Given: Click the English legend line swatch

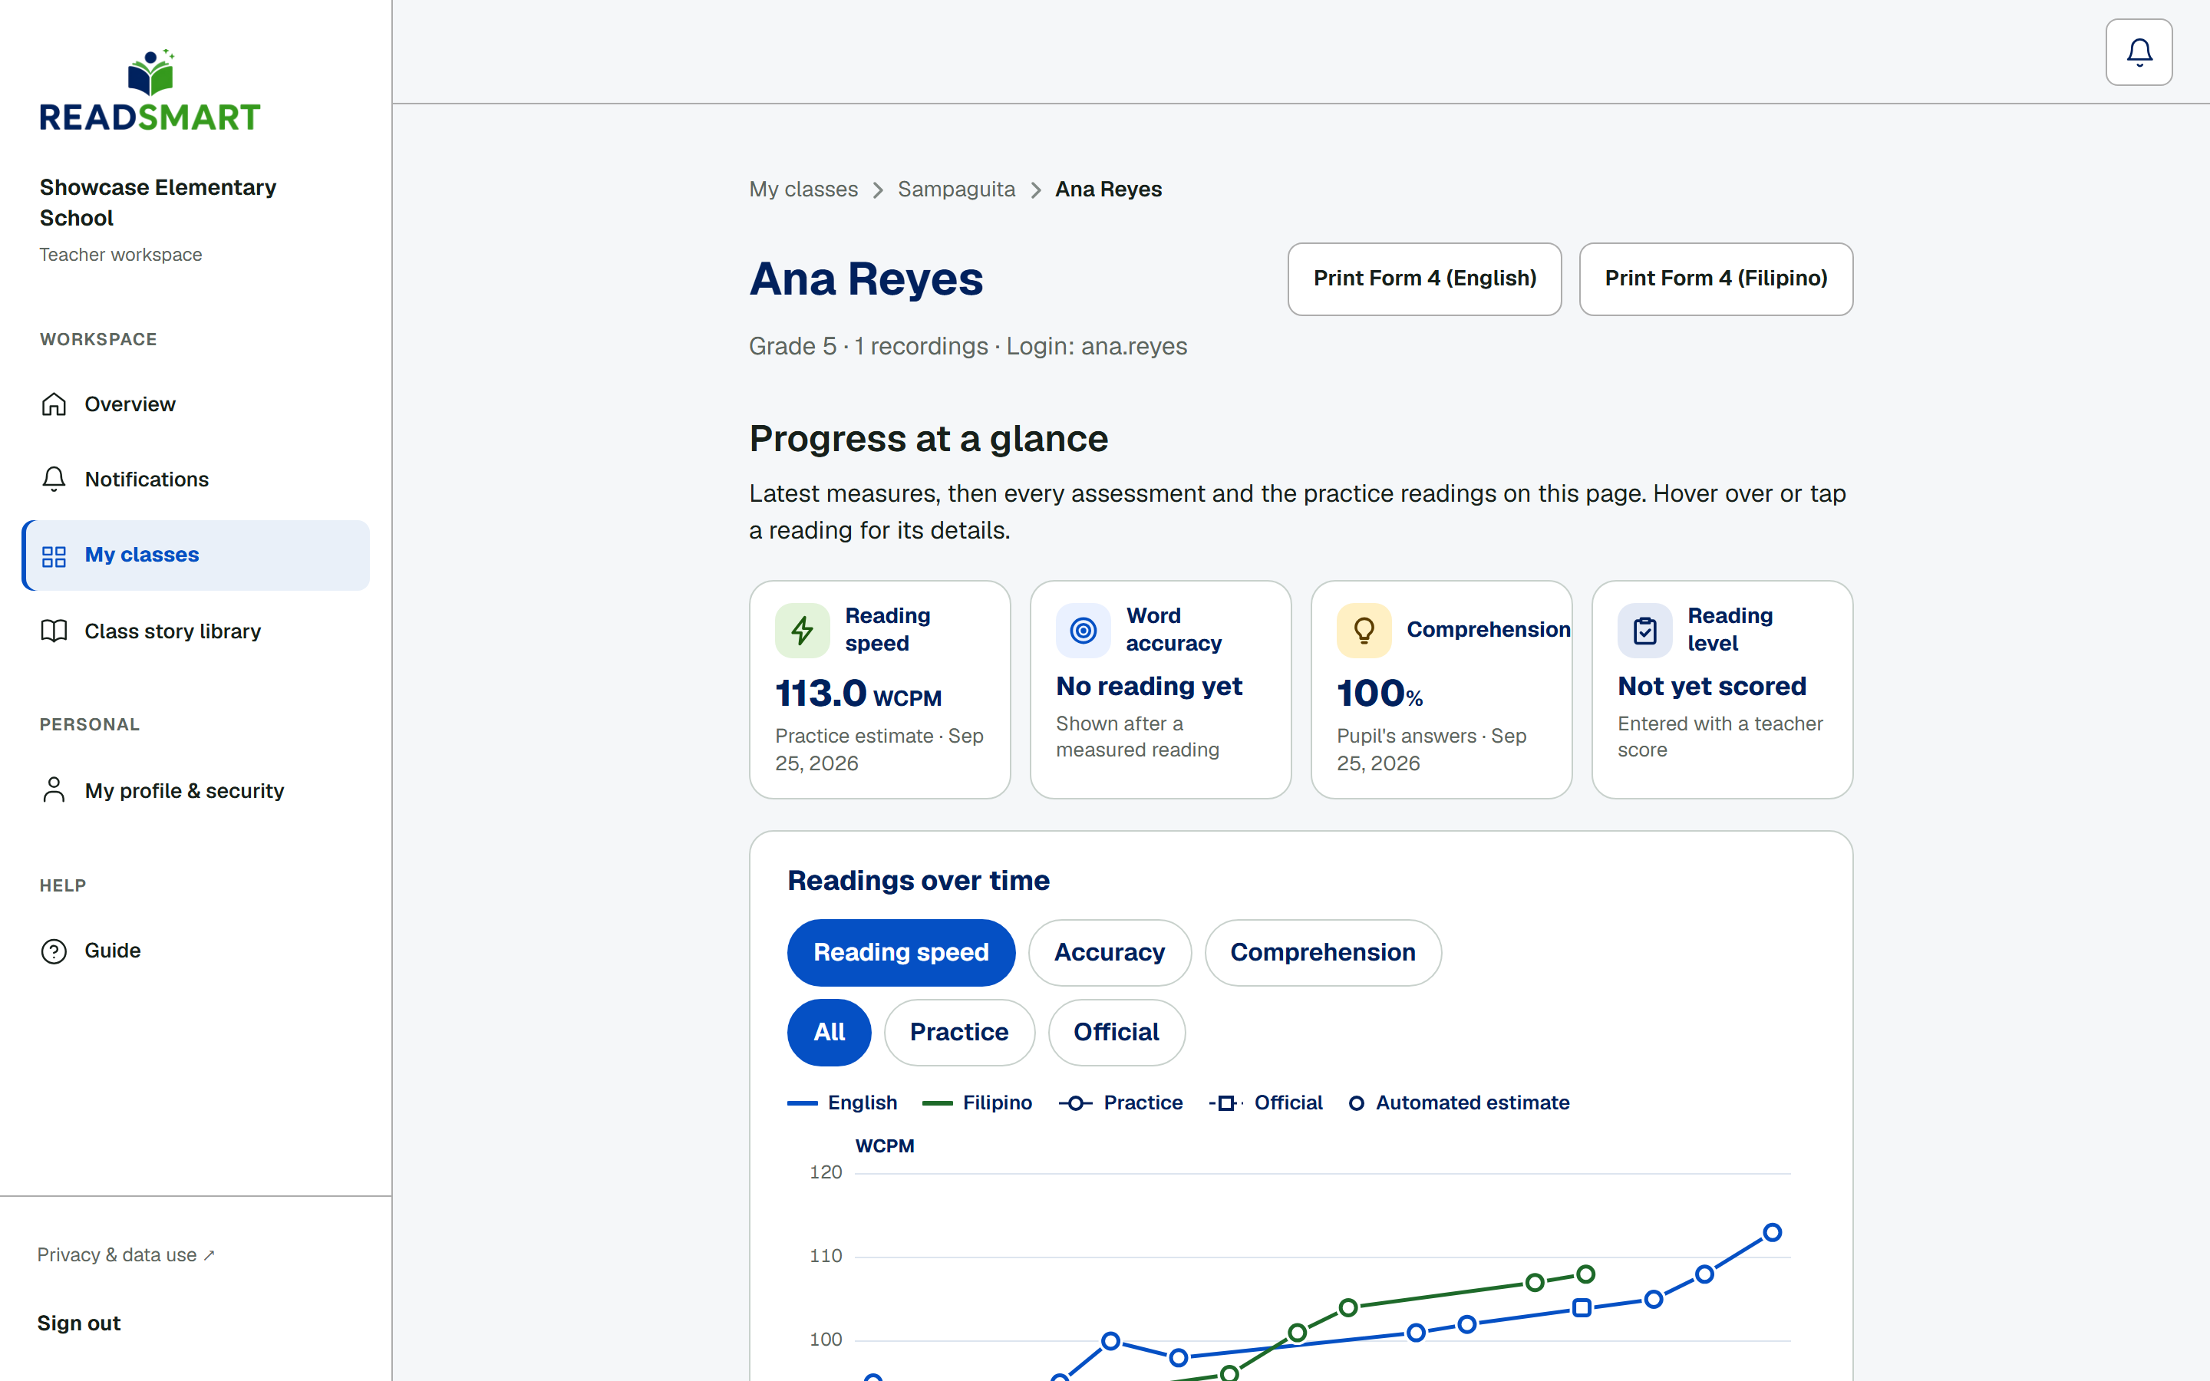Looking at the screenshot, I should pos(802,1103).
